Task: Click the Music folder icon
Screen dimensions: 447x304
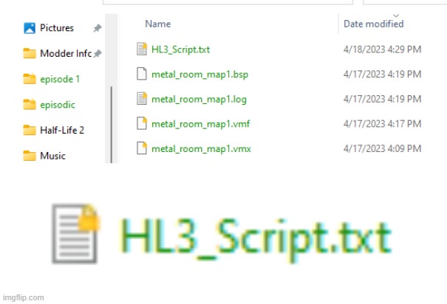Action: point(30,156)
